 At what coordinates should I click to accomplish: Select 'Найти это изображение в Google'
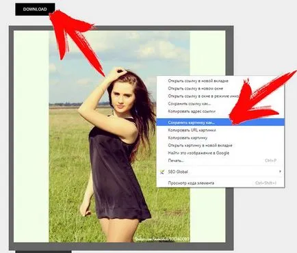pyautogui.click(x=220, y=153)
